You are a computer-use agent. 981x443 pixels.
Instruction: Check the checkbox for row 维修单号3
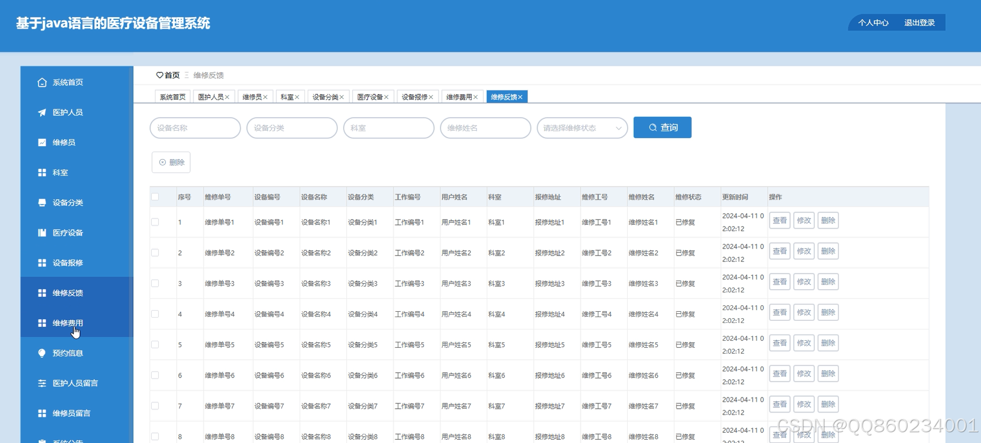click(x=155, y=283)
